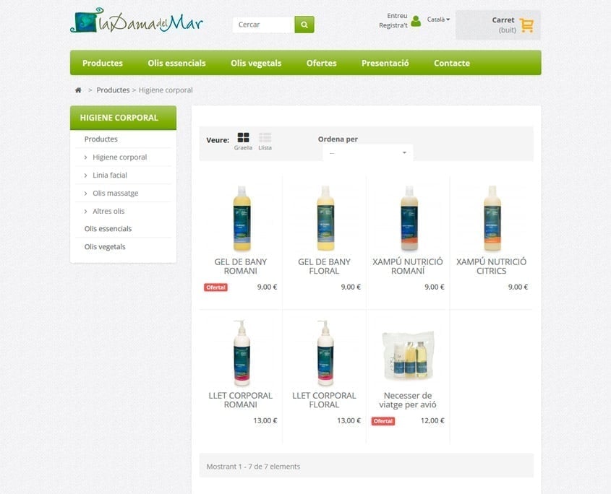Open the Català language dropdown
Viewport: 611px width, 494px height.
pyautogui.click(x=438, y=19)
